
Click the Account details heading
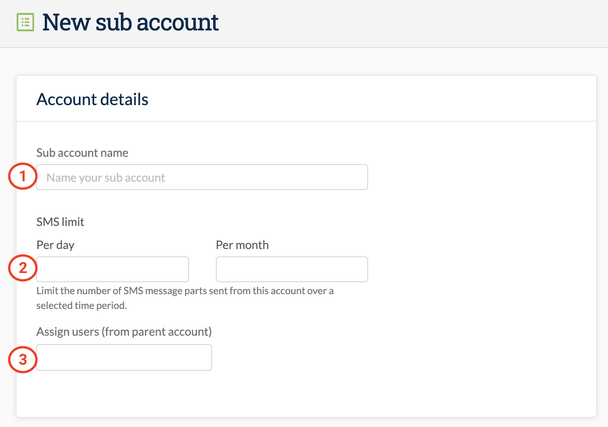[92, 99]
